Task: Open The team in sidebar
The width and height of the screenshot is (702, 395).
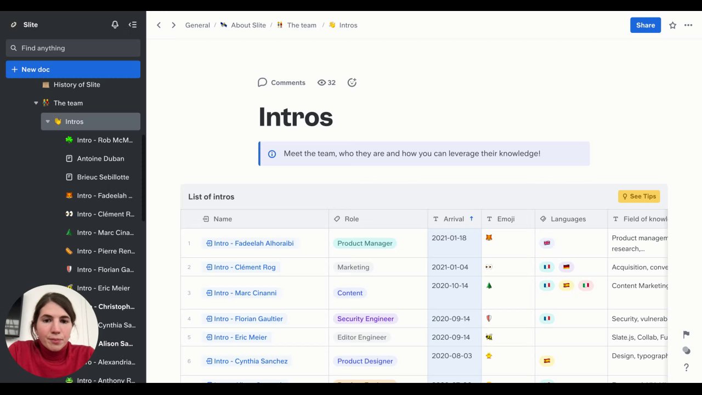Action: click(68, 103)
